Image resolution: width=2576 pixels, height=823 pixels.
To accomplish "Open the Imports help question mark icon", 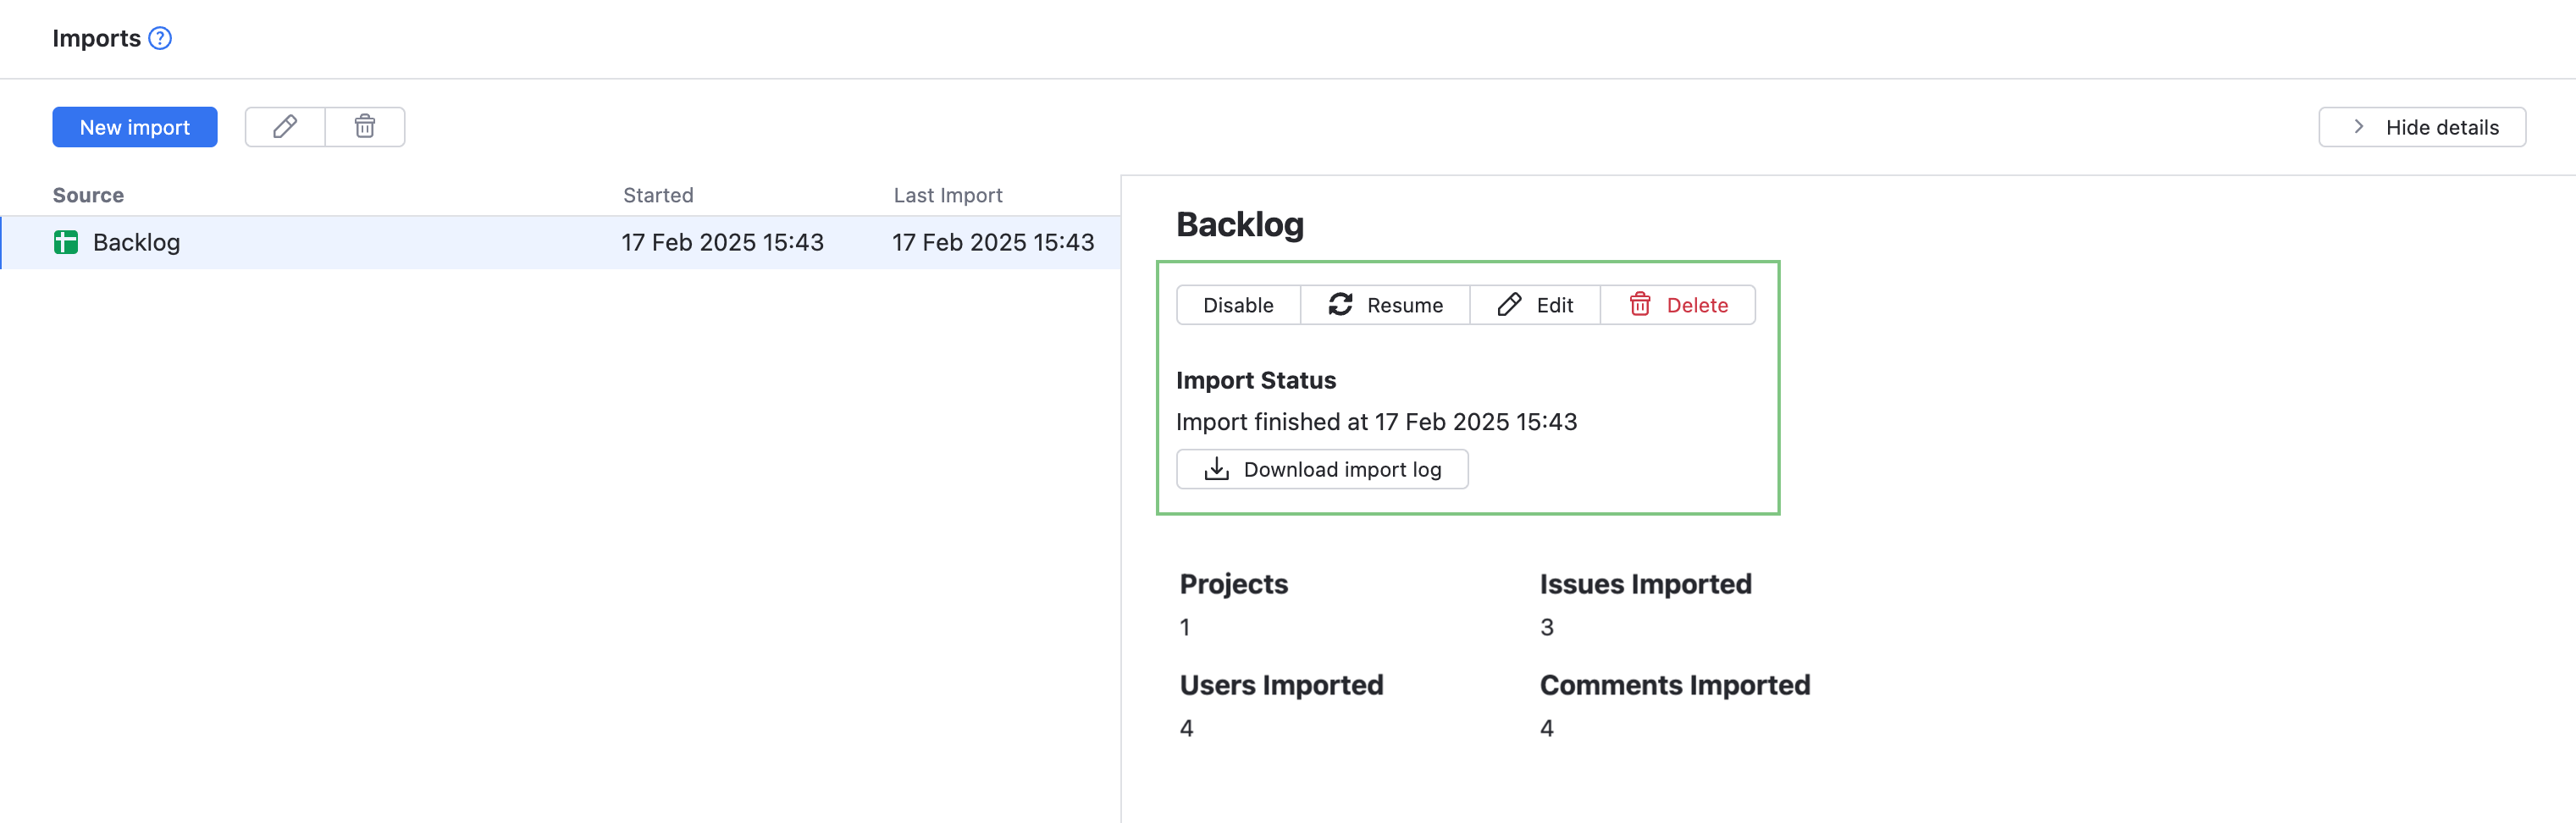I will tap(160, 38).
